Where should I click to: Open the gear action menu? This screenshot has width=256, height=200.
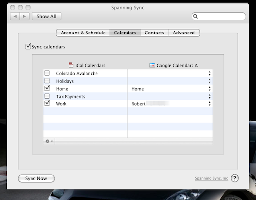click(49, 141)
